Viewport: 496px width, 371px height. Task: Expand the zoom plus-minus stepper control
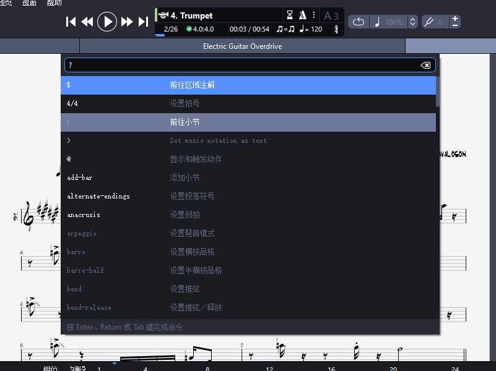(x=455, y=20)
